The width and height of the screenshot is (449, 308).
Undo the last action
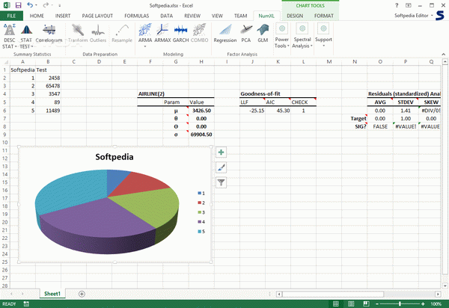pos(30,5)
